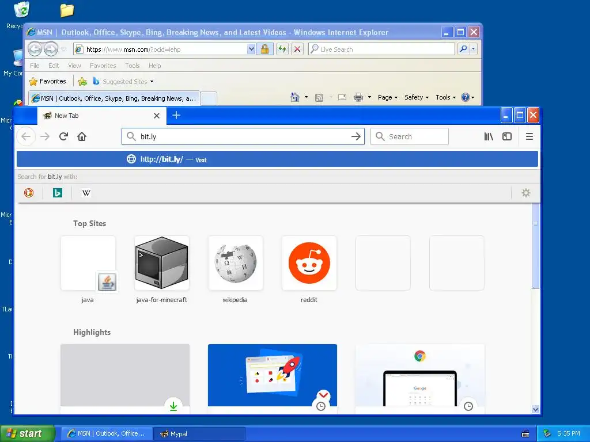
Task: Switch to MSN taskbar button
Action: pos(107,434)
